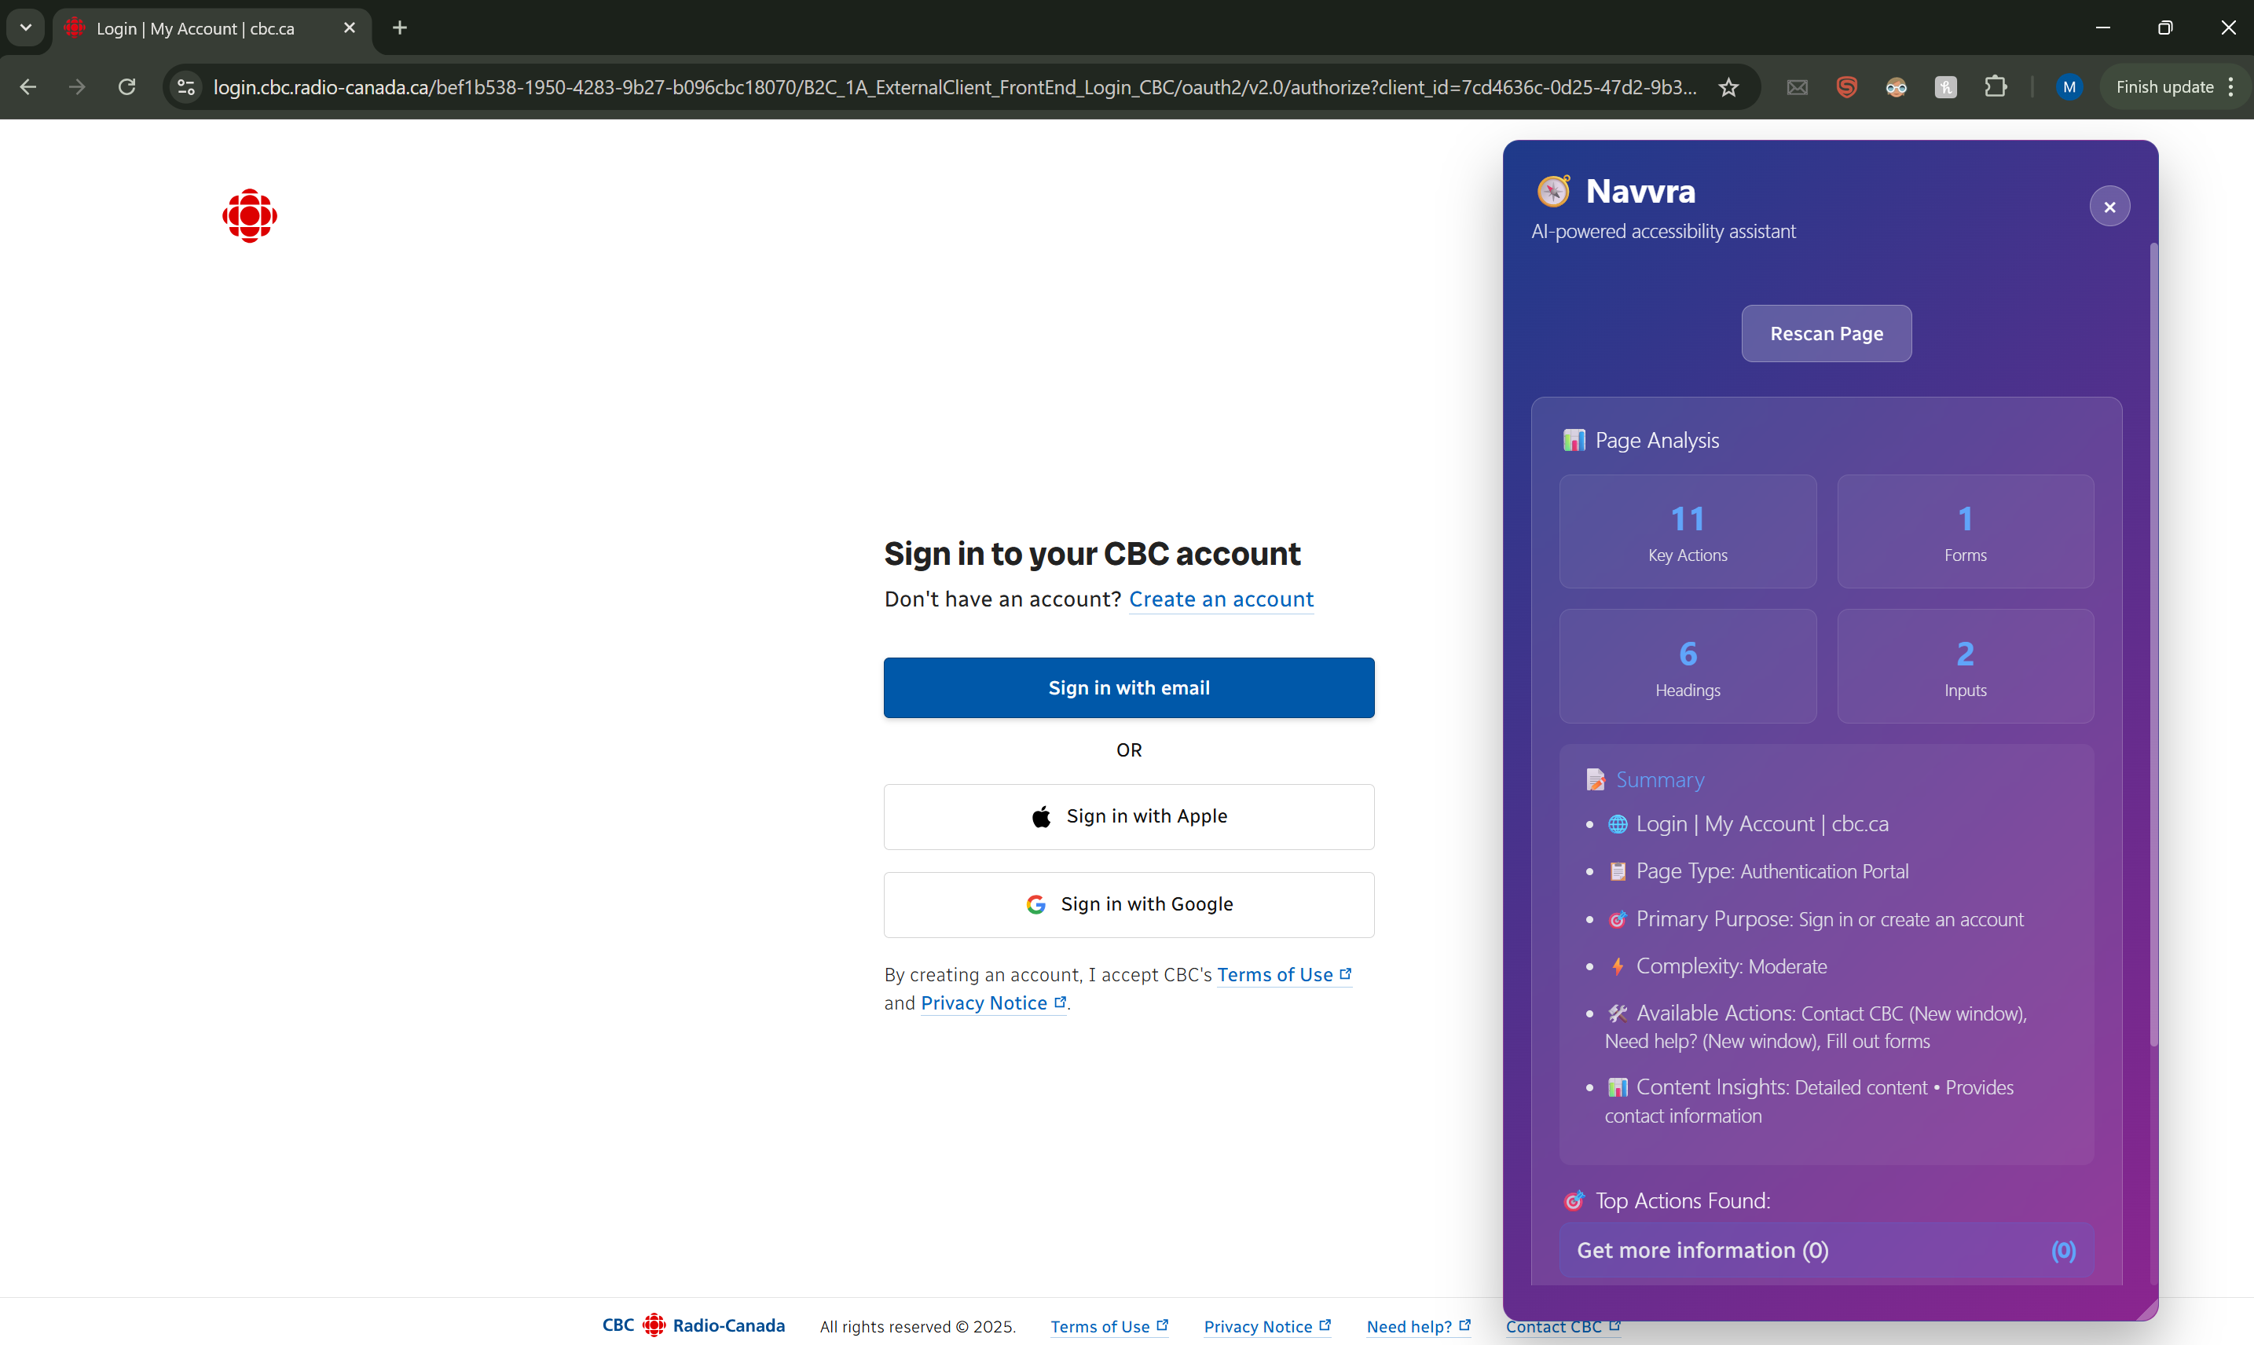Select the Login My Account tab
The height and width of the screenshot is (1345, 2254).
pyautogui.click(x=195, y=28)
